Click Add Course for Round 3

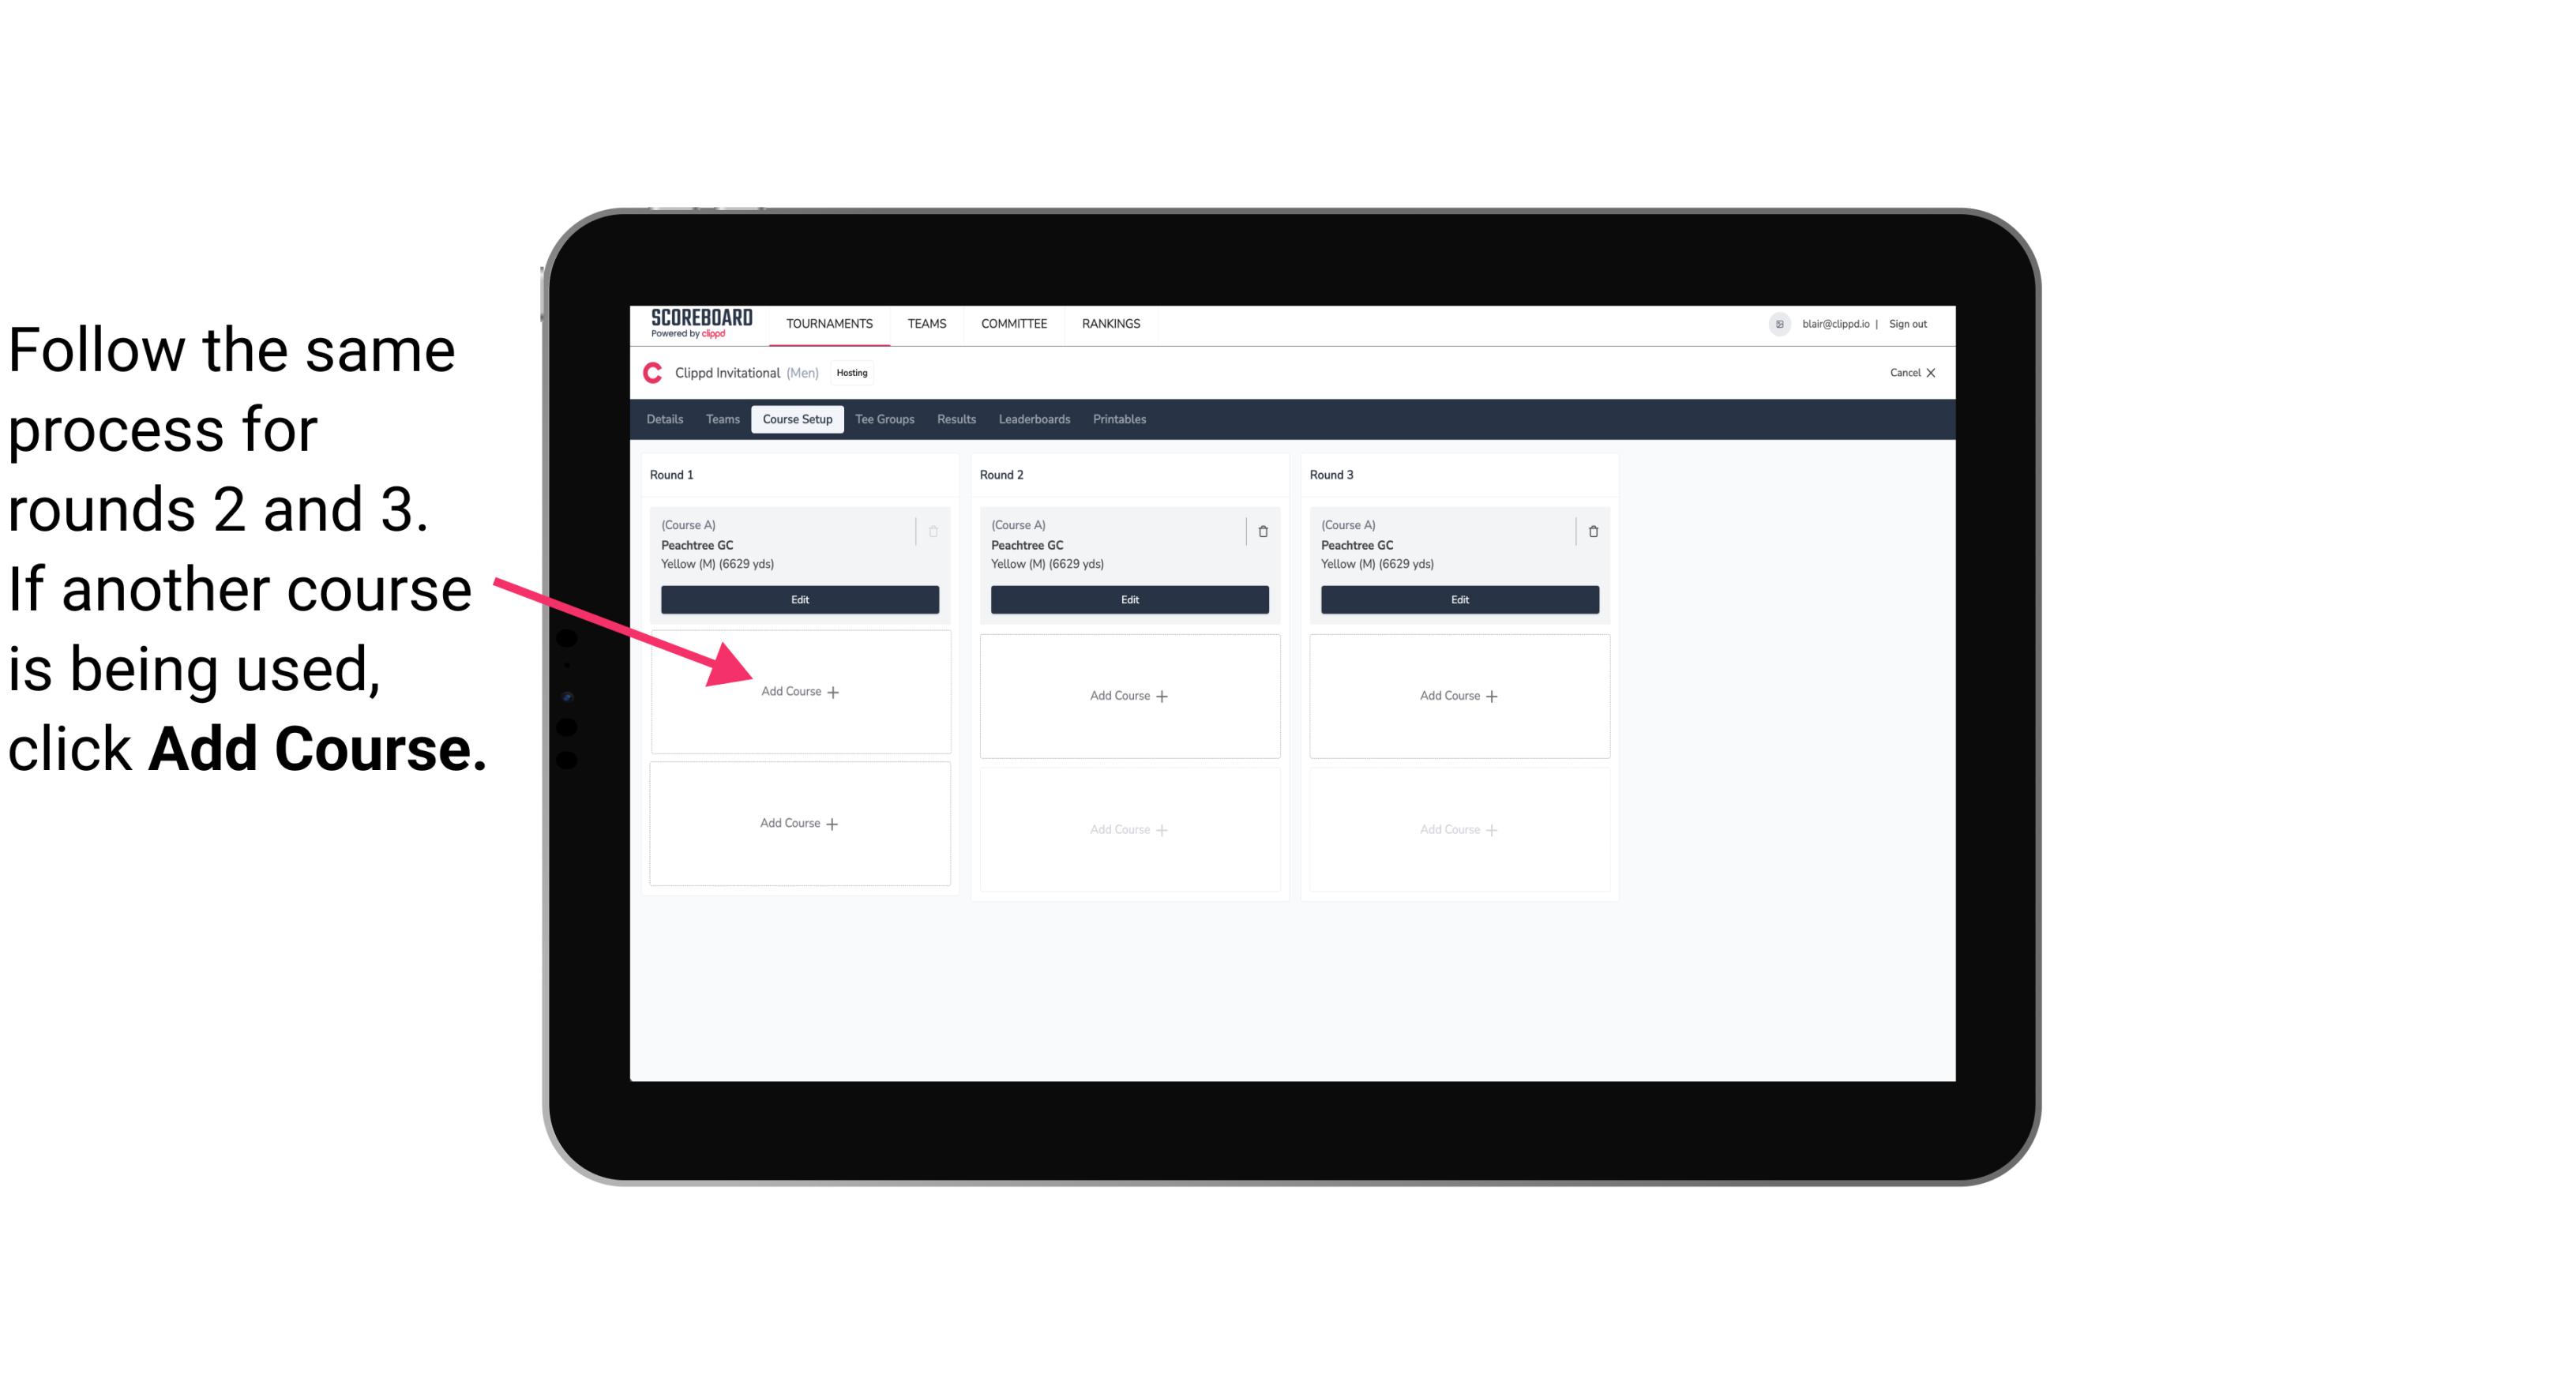point(1459,695)
